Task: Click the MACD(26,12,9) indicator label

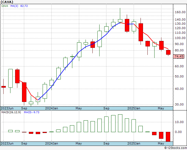Action: point(11,112)
